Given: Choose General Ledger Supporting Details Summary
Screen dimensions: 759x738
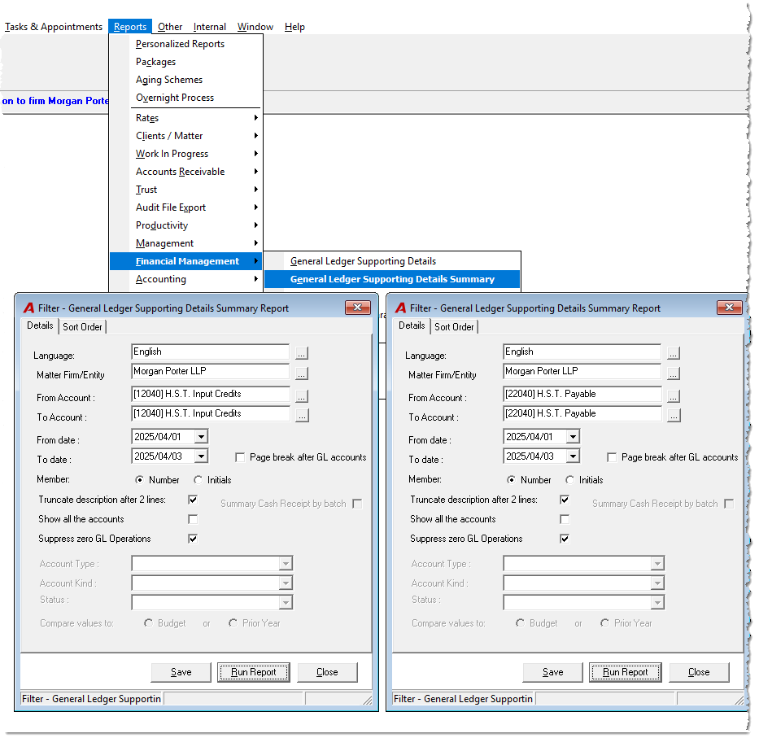Looking at the screenshot, I should (392, 279).
